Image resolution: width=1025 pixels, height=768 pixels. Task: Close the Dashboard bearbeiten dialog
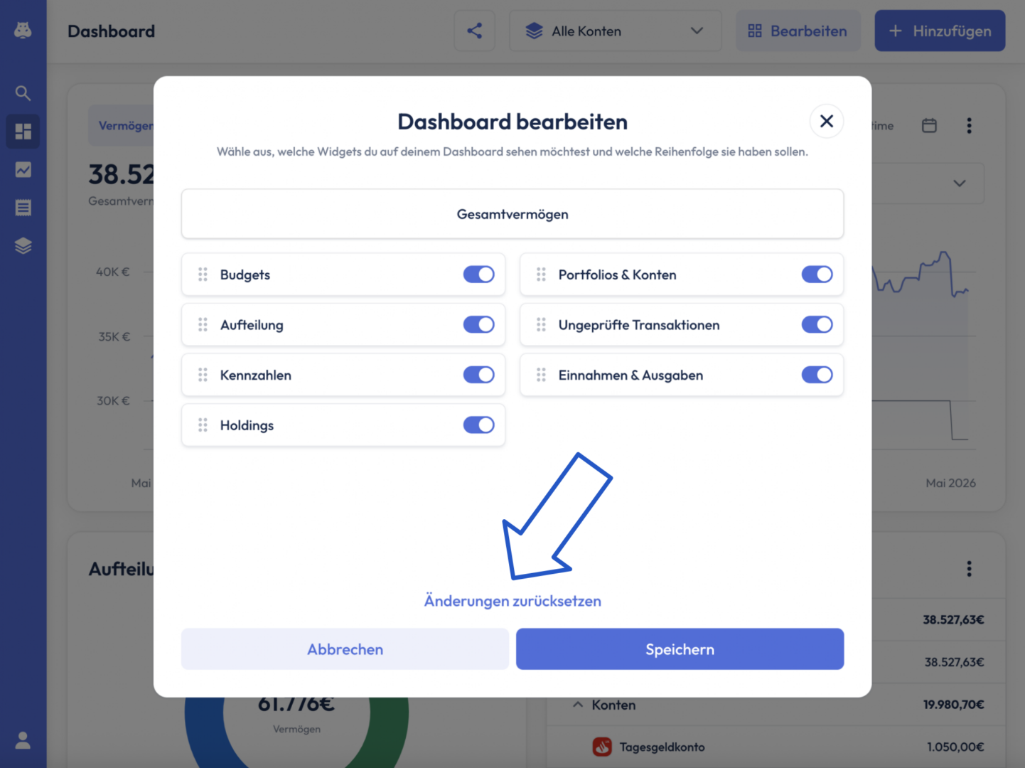coord(827,122)
